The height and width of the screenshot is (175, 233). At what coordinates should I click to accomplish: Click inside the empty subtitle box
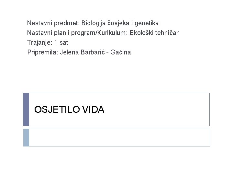tap(119, 137)
